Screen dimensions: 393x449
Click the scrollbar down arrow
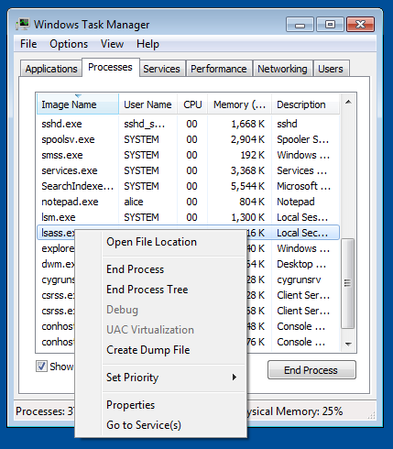(348, 344)
